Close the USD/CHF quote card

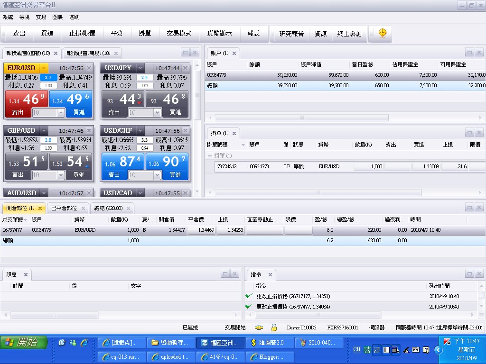pos(186,130)
